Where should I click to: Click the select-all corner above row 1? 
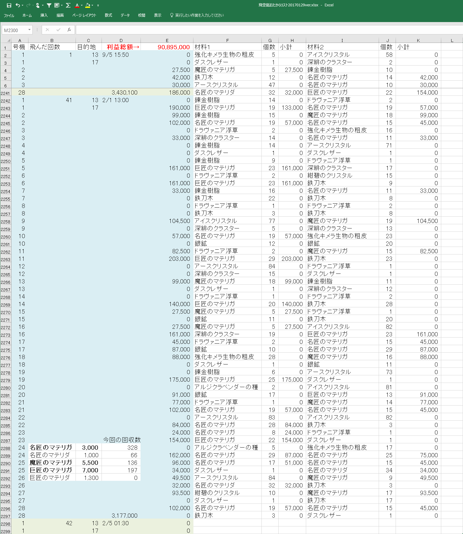point(8,40)
